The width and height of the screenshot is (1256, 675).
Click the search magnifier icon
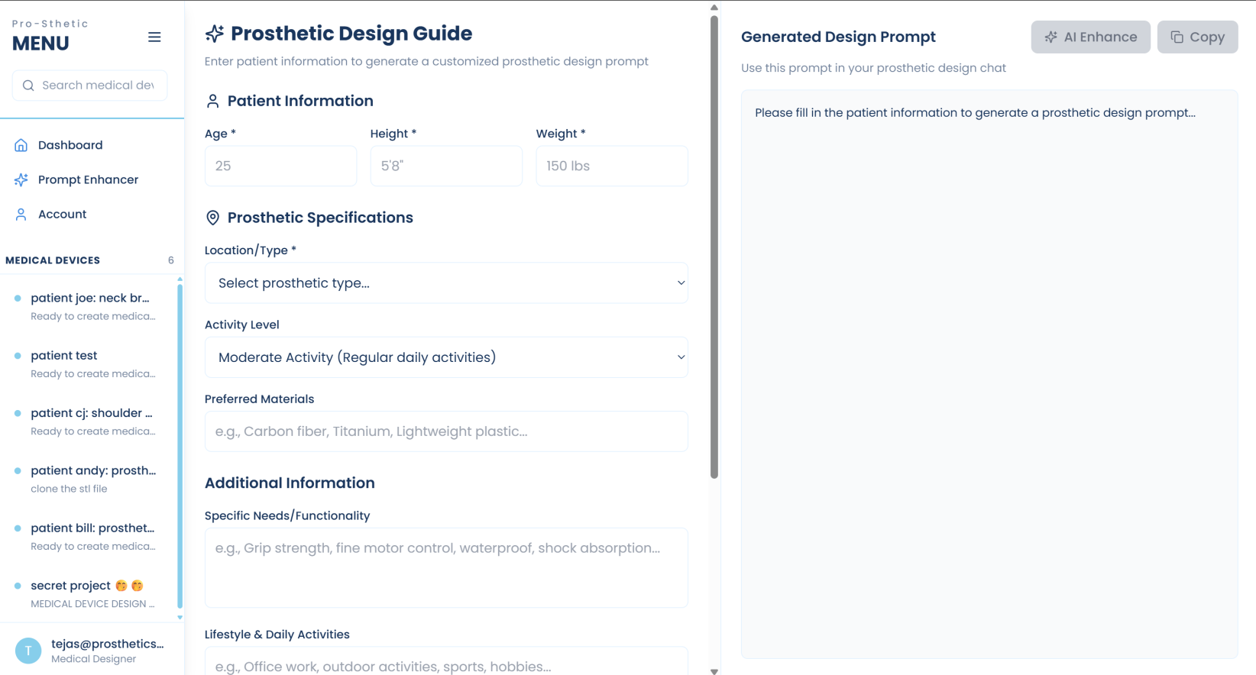tap(28, 86)
